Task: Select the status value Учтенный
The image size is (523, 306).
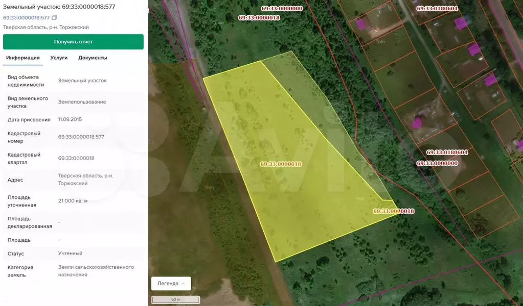Action: 70,253
